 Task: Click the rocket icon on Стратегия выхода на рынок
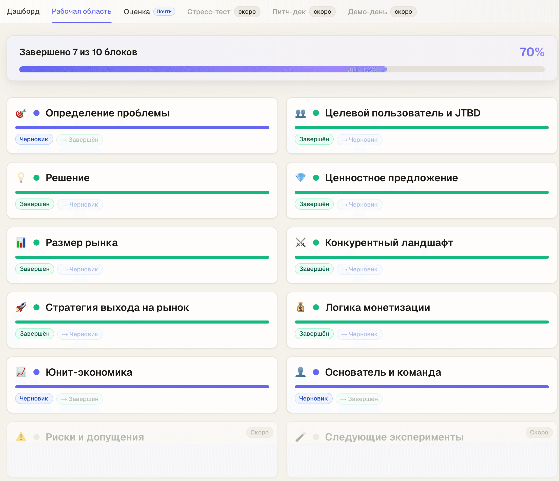(21, 307)
